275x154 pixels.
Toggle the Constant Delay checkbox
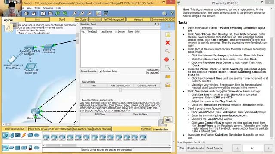click(x=100, y=71)
